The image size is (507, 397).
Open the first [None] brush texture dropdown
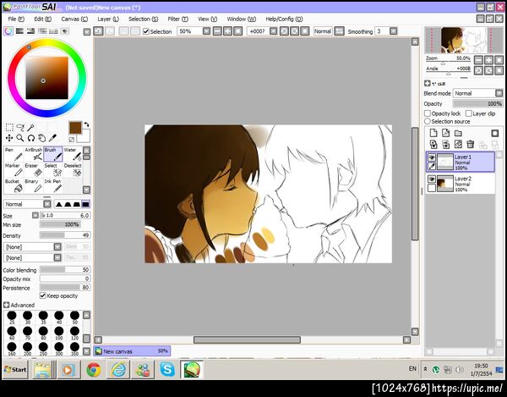click(x=57, y=246)
